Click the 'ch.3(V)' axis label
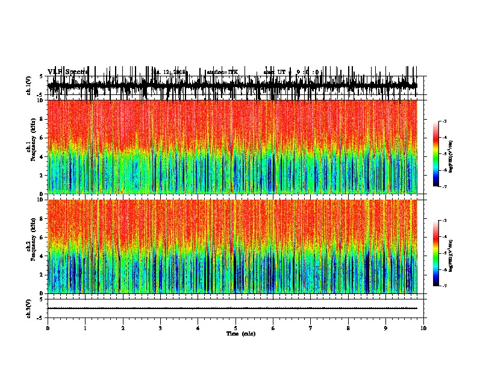The width and height of the screenshot is (477, 368). pyautogui.click(x=29, y=308)
